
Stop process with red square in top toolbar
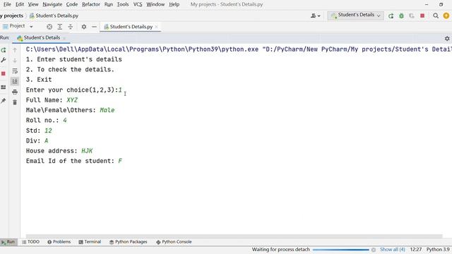tap(422, 16)
